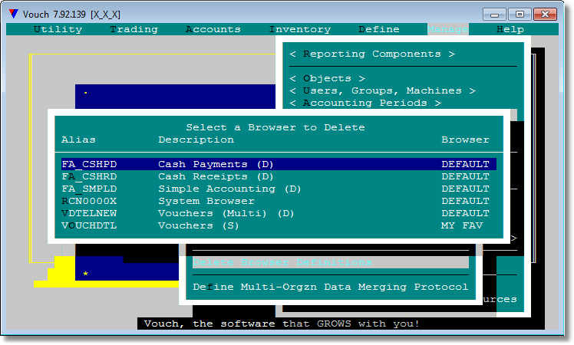The image size is (574, 345).
Task: Click the Vouch slogan status bar
Action: tap(282, 324)
